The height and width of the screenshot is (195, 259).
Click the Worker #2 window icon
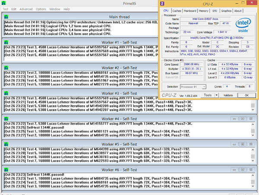click(x=6, y=68)
